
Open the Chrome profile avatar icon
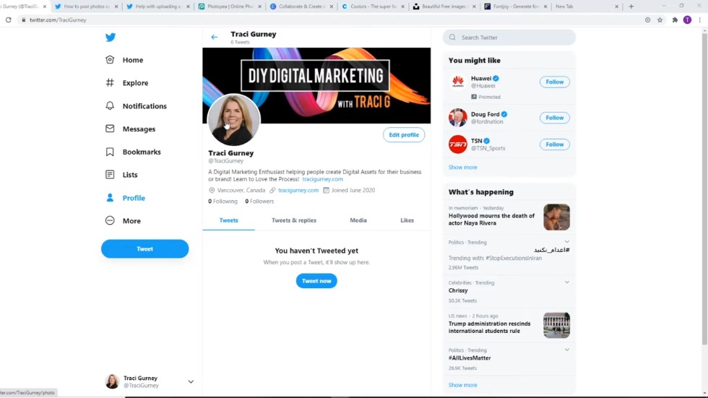click(687, 20)
